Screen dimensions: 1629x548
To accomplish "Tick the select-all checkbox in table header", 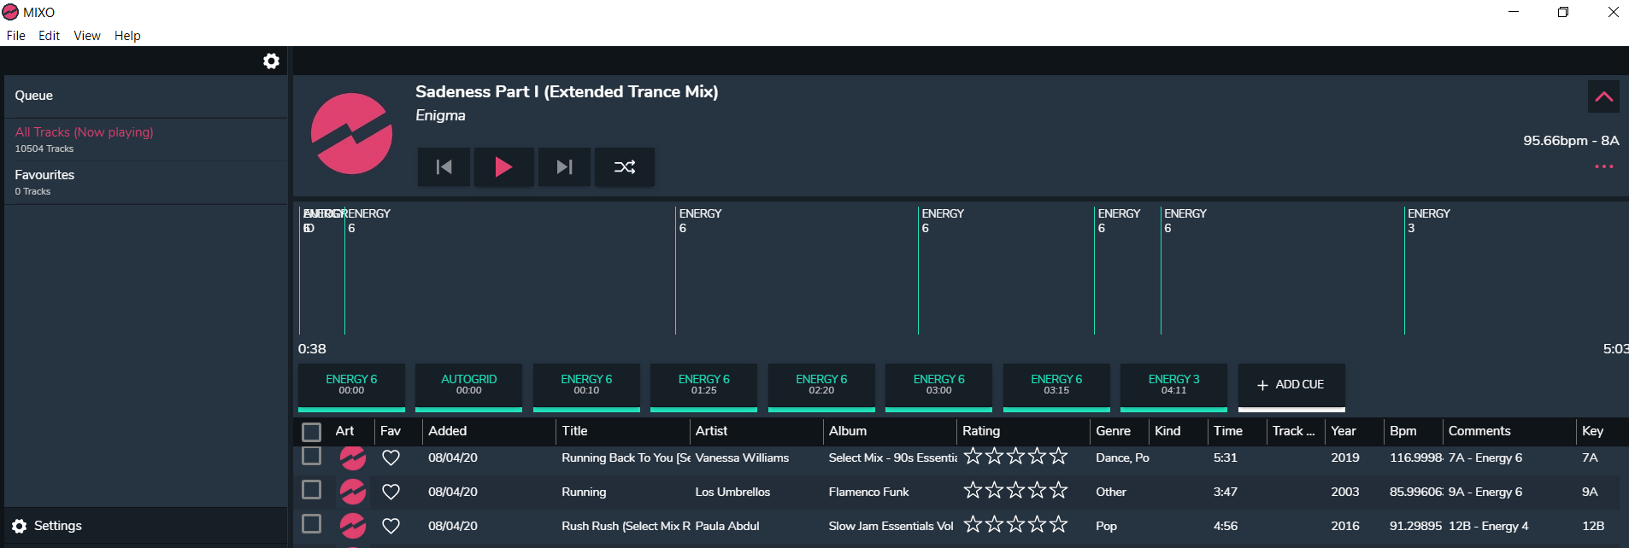I will click(x=312, y=432).
